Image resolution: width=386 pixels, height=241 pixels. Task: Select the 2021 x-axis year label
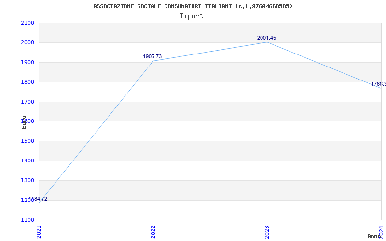[39, 232]
